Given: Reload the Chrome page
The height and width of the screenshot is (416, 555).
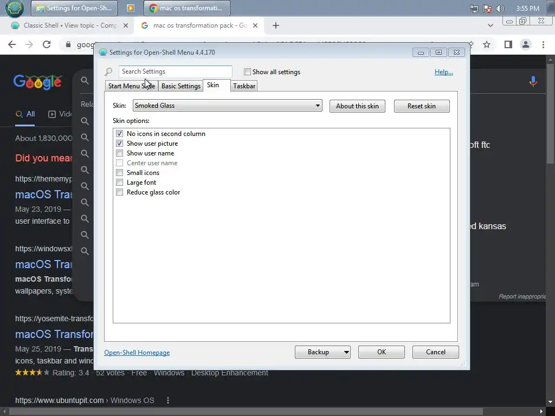Looking at the screenshot, I should [47, 44].
